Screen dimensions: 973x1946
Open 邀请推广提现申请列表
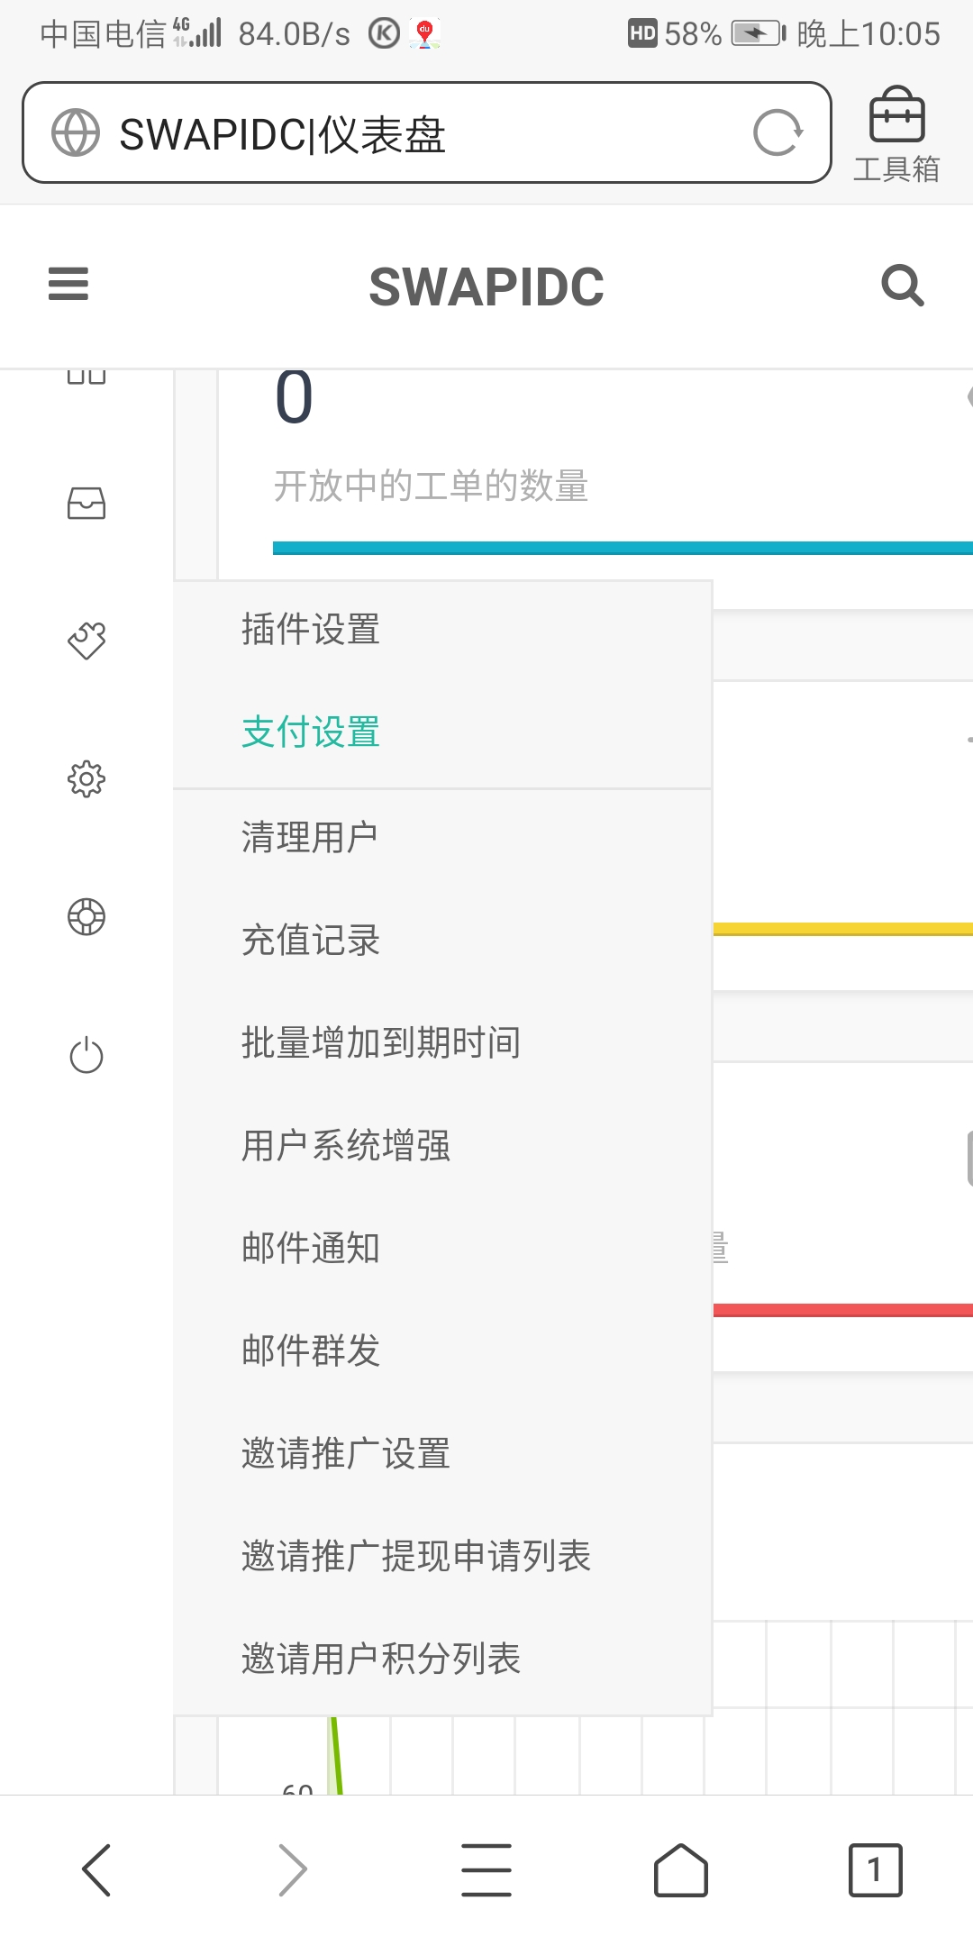(415, 1556)
